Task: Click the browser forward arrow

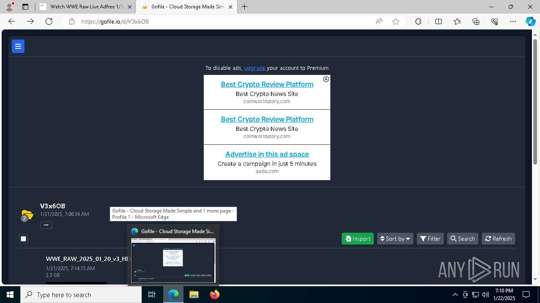Action: point(30,21)
